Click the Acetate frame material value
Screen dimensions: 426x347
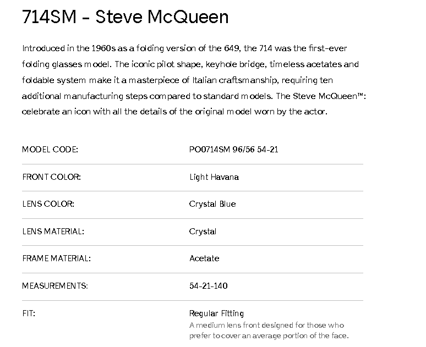(x=204, y=258)
